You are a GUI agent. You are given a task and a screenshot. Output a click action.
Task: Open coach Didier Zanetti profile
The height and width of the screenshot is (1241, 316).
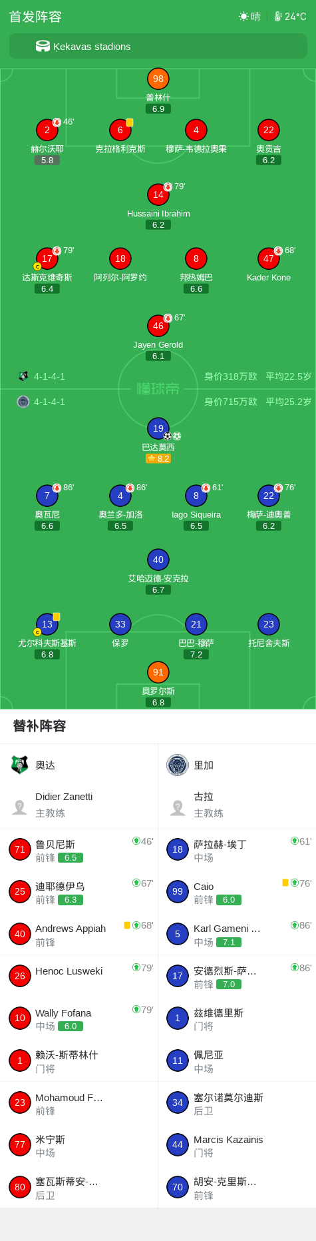[x=79, y=805]
